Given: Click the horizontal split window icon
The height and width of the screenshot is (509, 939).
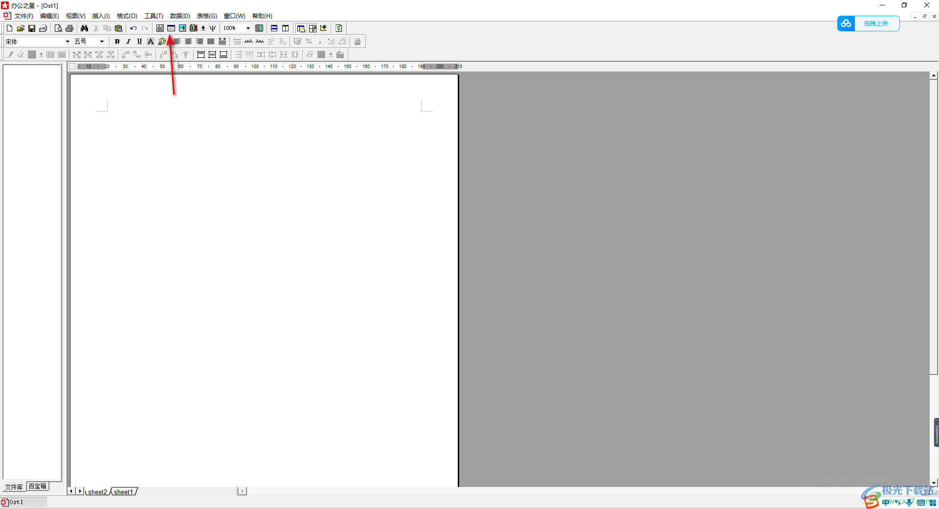Looking at the screenshot, I should (x=274, y=28).
